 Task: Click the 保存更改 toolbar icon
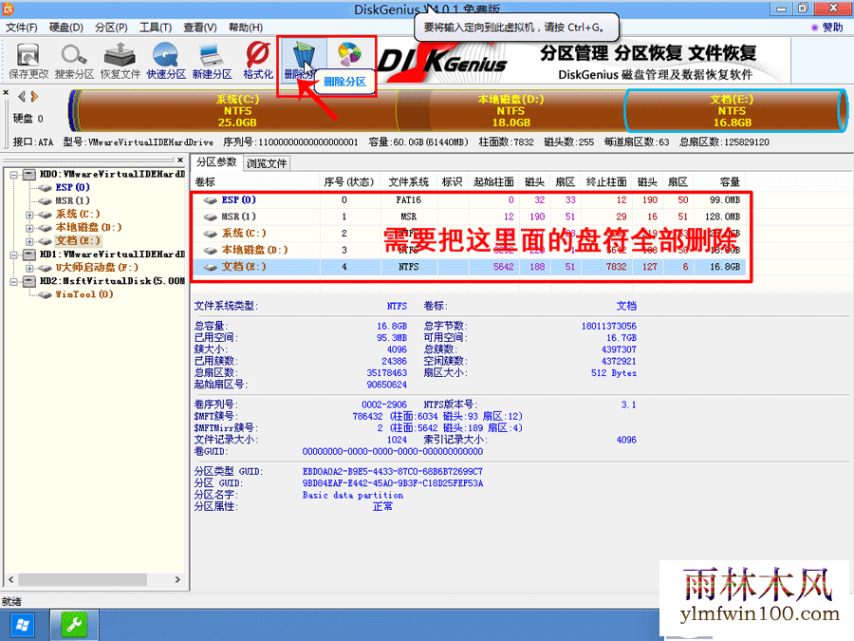(x=28, y=61)
